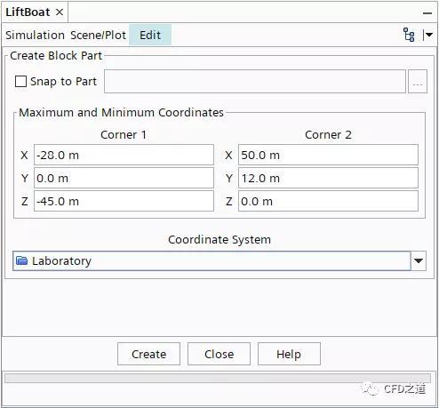Click the Laboratory folder icon

click(21, 260)
